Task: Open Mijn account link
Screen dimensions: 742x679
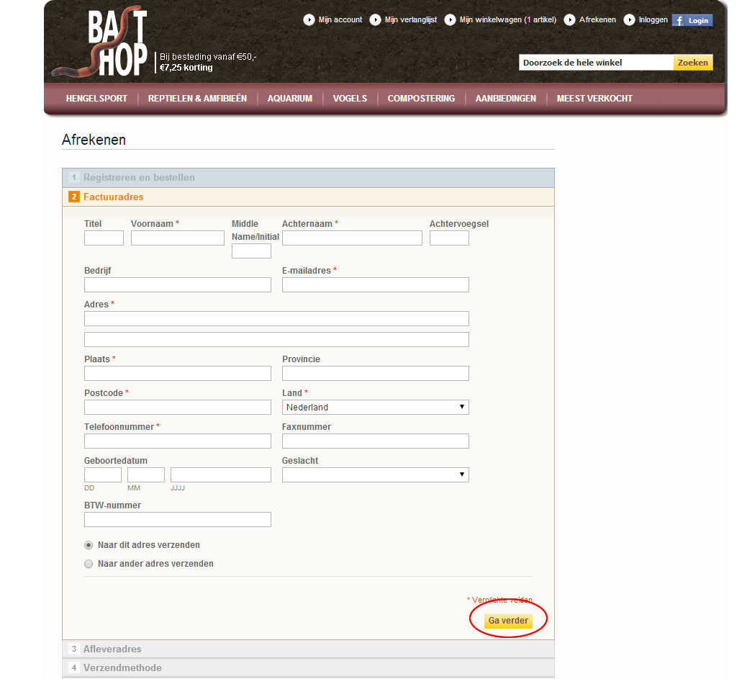Action: click(x=340, y=20)
